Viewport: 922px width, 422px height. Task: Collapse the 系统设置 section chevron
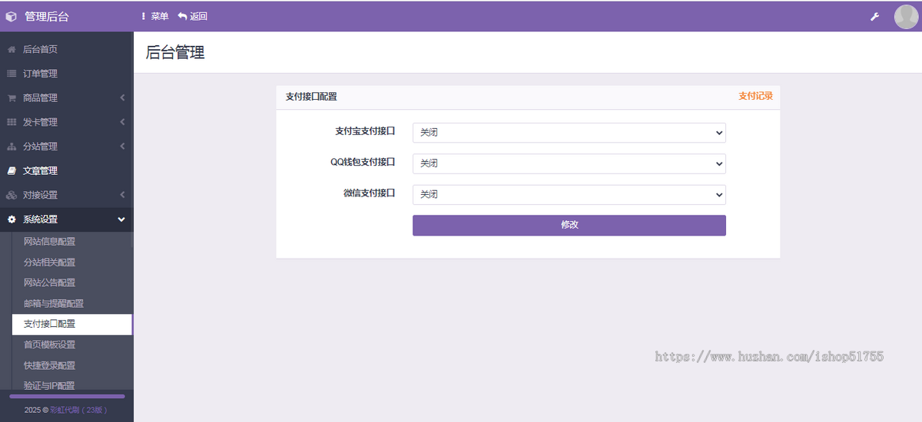[x=121, y=219]
